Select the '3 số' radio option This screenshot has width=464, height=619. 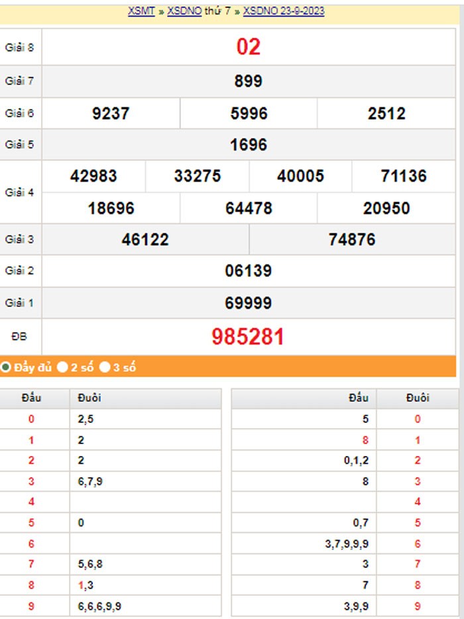105,367
